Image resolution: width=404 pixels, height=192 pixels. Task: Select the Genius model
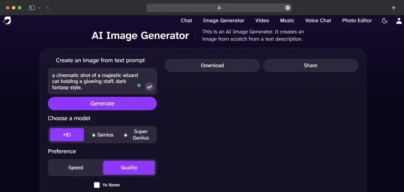102,135
